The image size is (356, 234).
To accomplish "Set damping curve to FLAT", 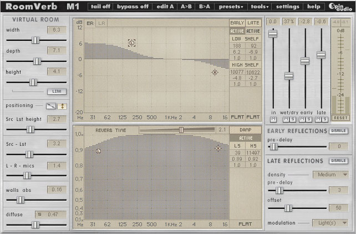I will coord(245,224).
